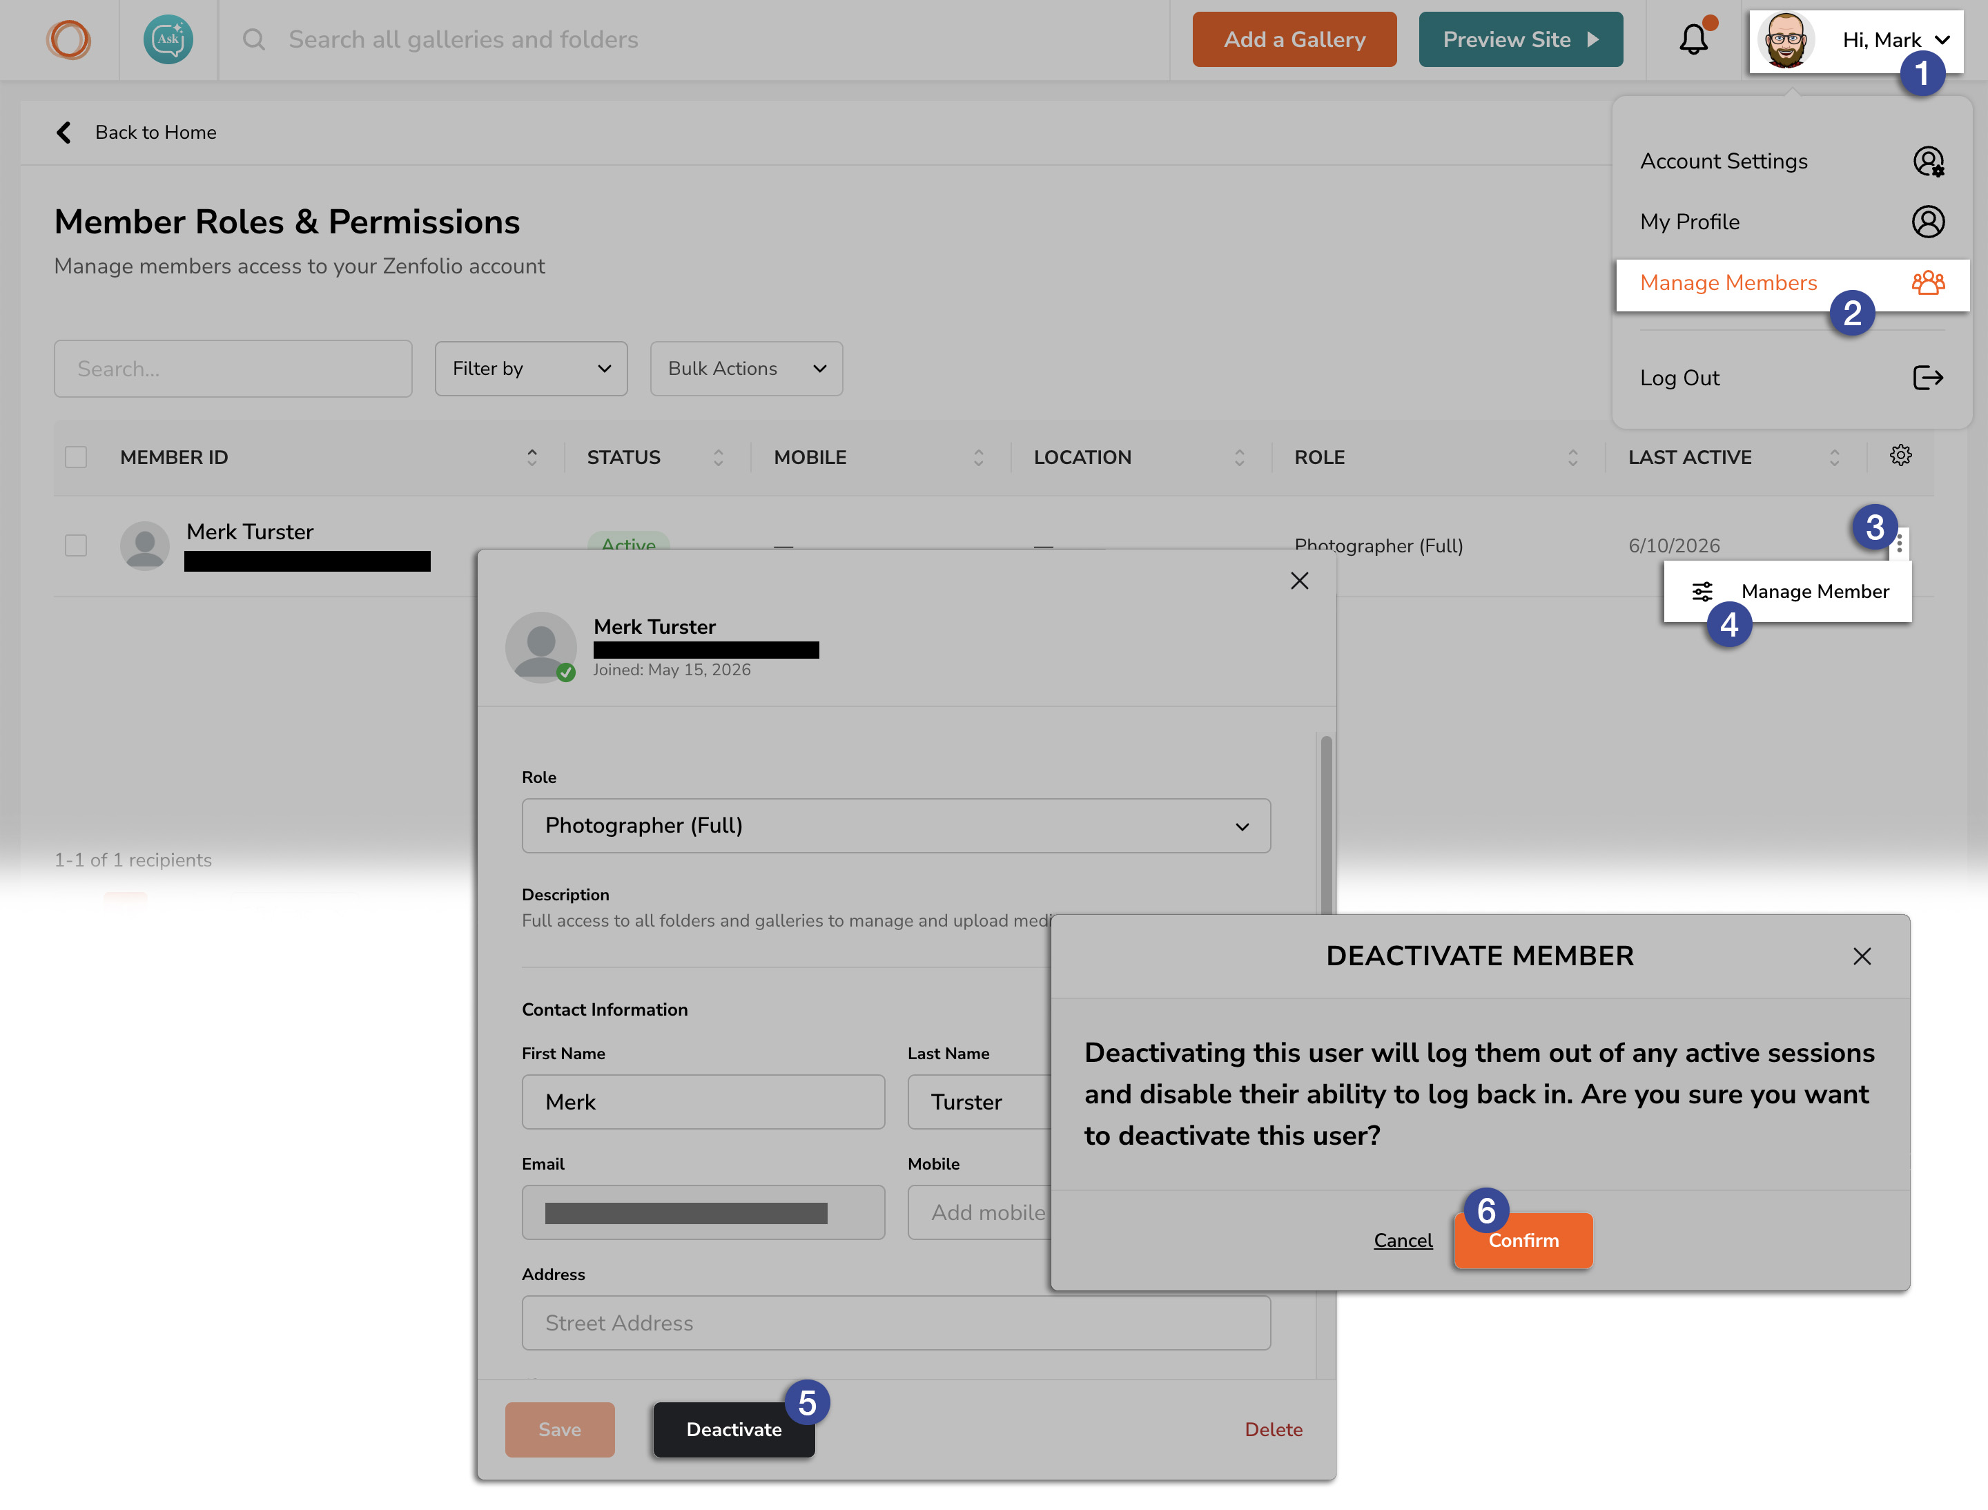Click Back to Home link
The height and width of the screenshot is (1510, 1988).
[x=155, y=133]
